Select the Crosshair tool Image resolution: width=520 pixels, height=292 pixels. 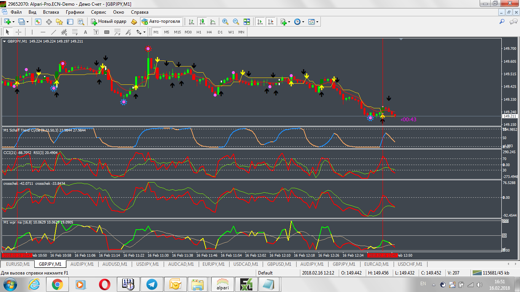click(18, 32)
